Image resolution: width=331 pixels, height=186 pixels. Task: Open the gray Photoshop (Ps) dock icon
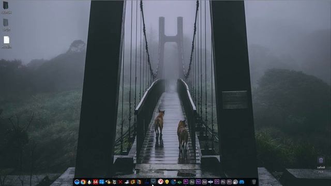point(223,182)
